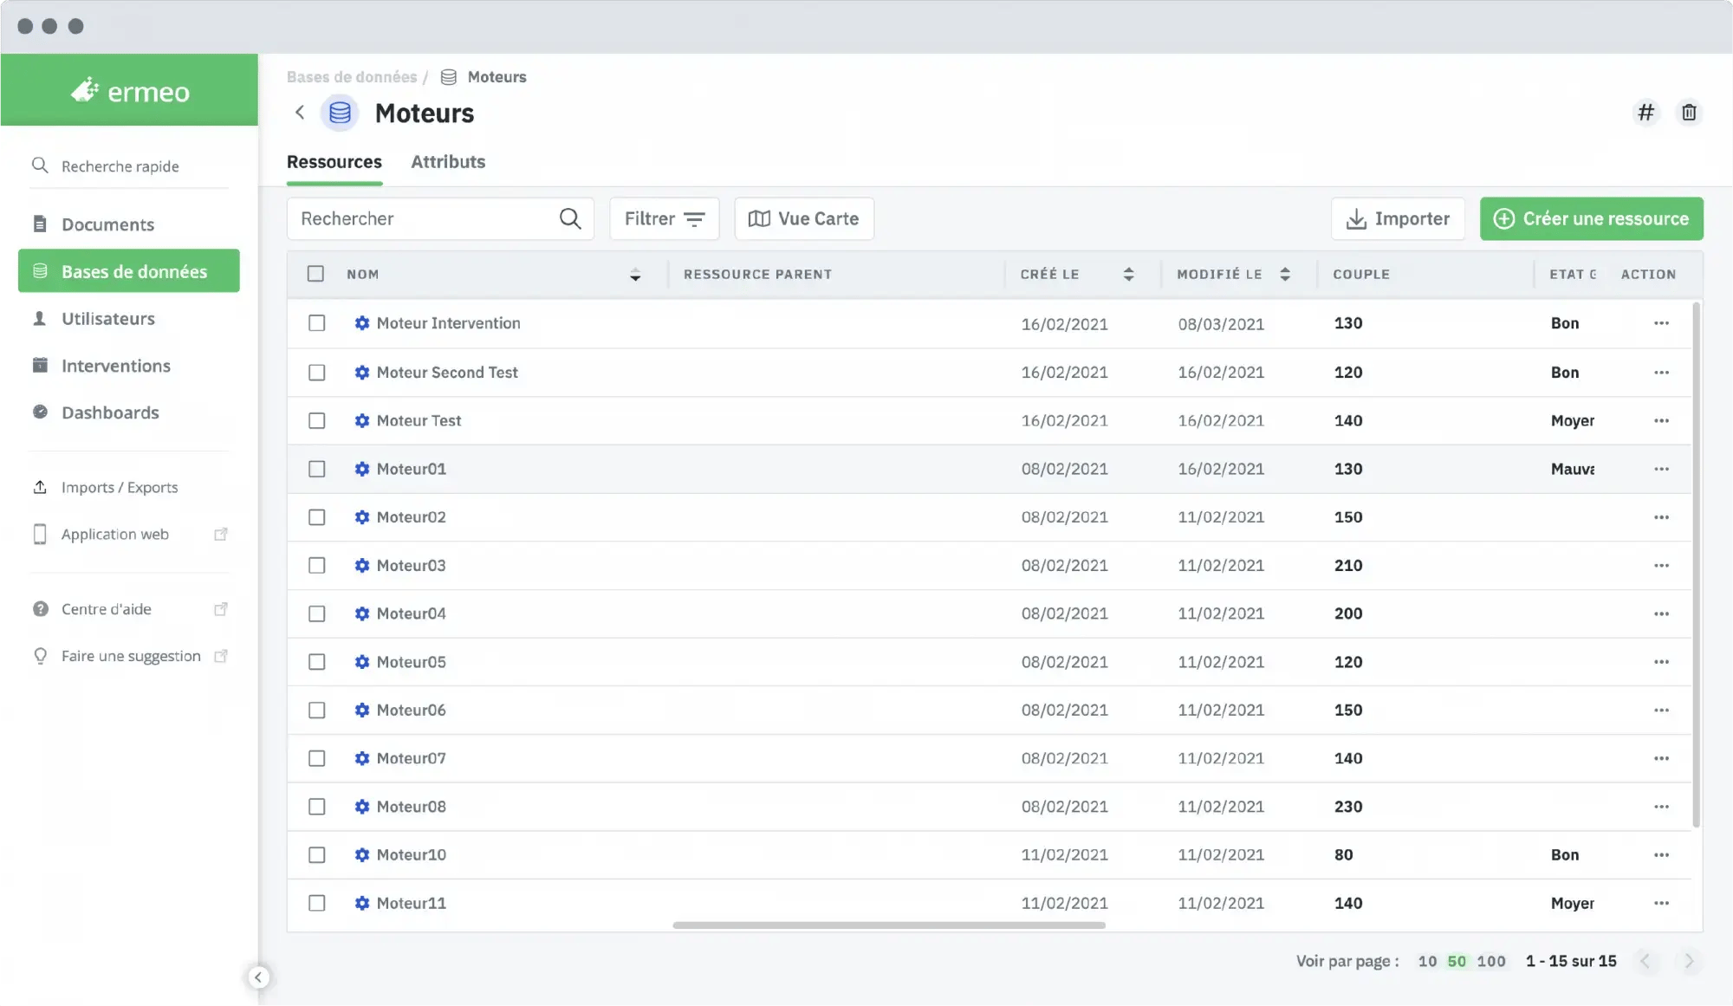This screenshot has width=1733, height=1006.
Task: Click the Créer une ressource button
Action: (1591, 219)
